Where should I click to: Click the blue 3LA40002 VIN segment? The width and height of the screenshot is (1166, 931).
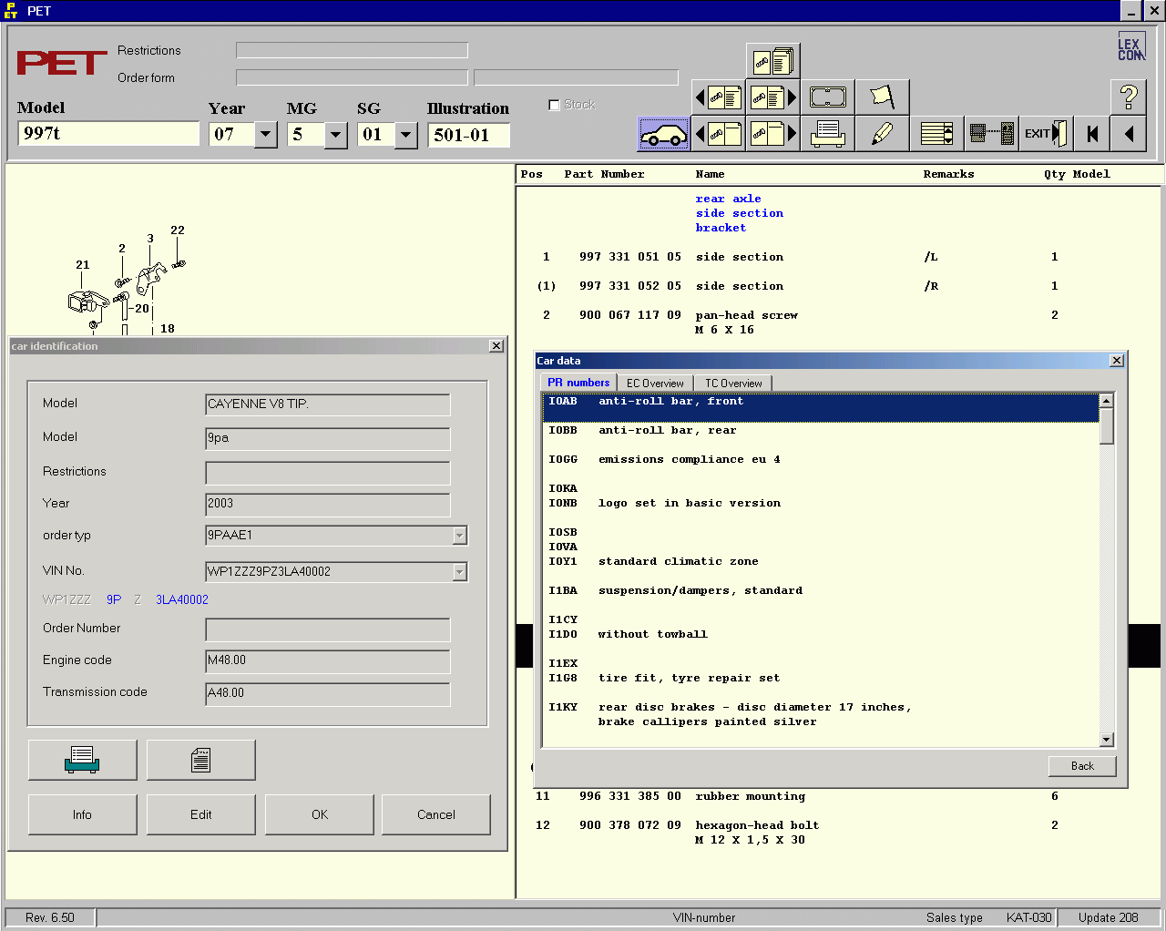click(x=182, y=599)
